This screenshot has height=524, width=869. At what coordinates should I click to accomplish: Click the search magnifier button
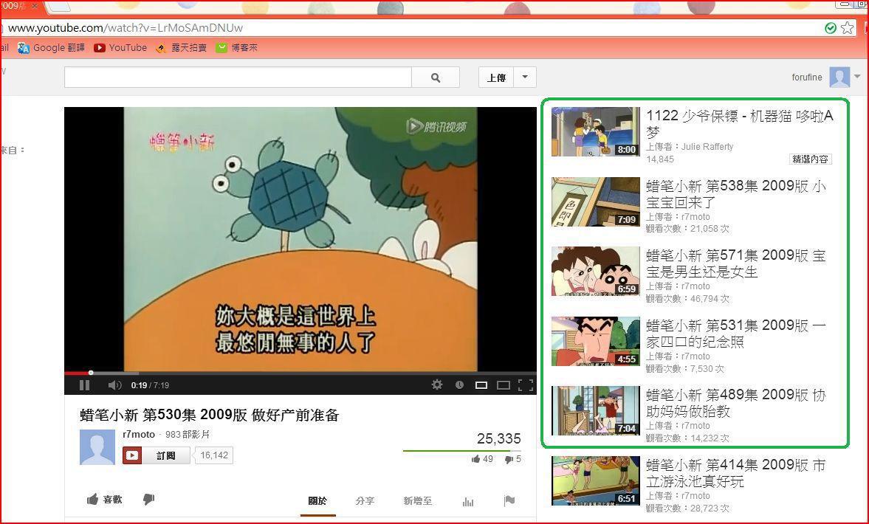436,77
